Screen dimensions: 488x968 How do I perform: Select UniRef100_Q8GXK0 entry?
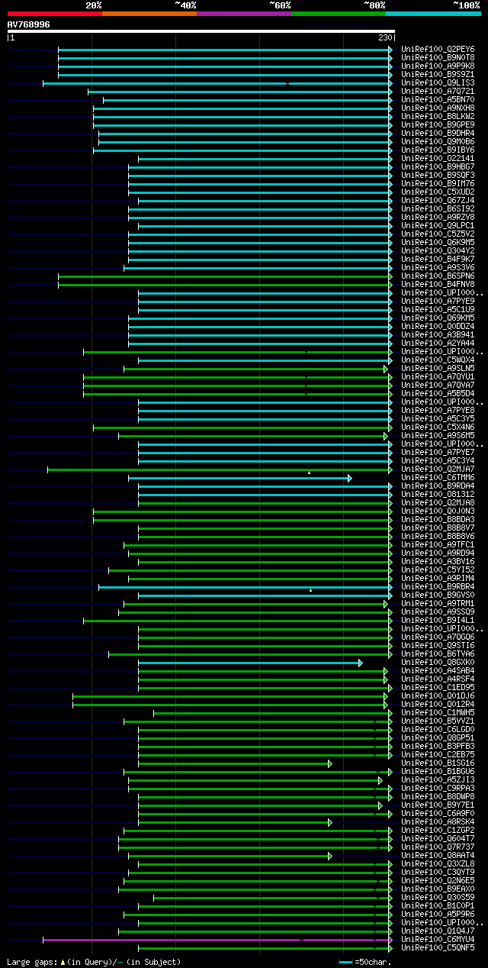pos(438,663)
